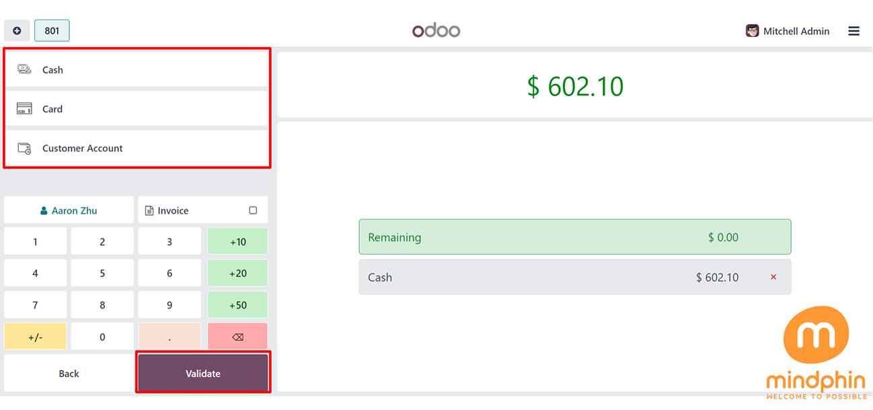Click the Card payment method icon

point(24,109)
